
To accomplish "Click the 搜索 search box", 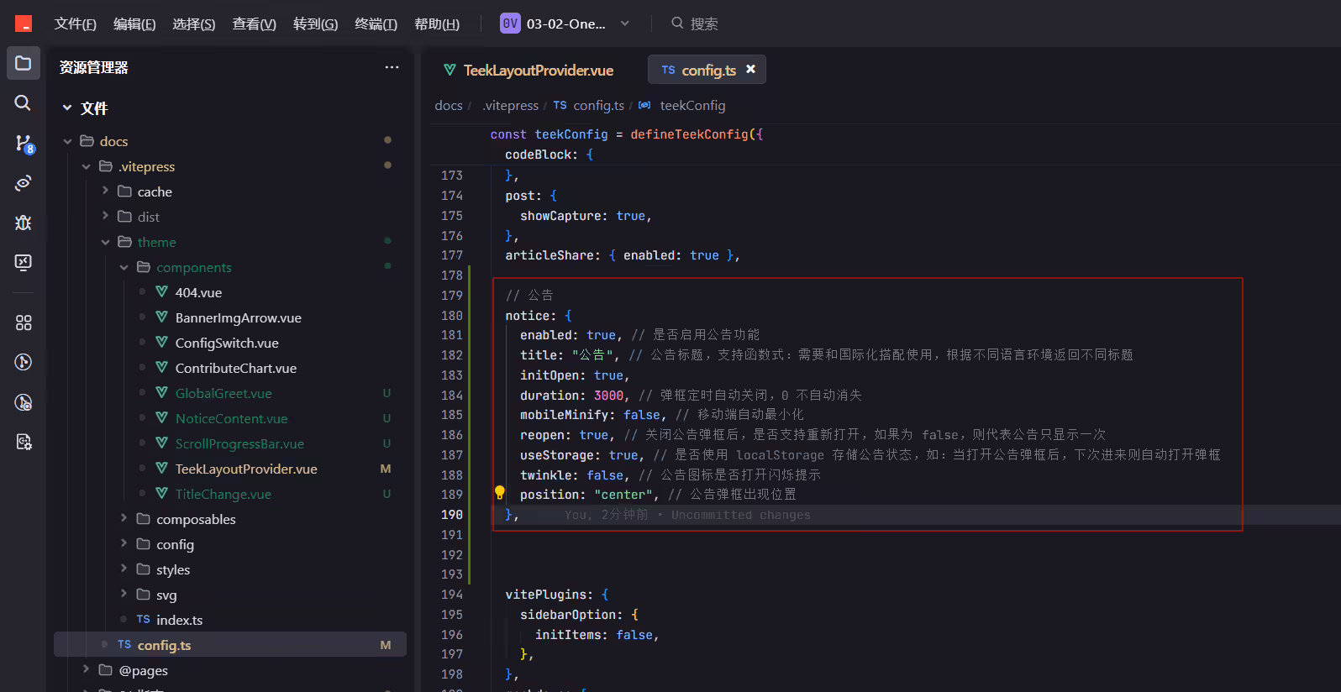I will [x=704, y=24].
